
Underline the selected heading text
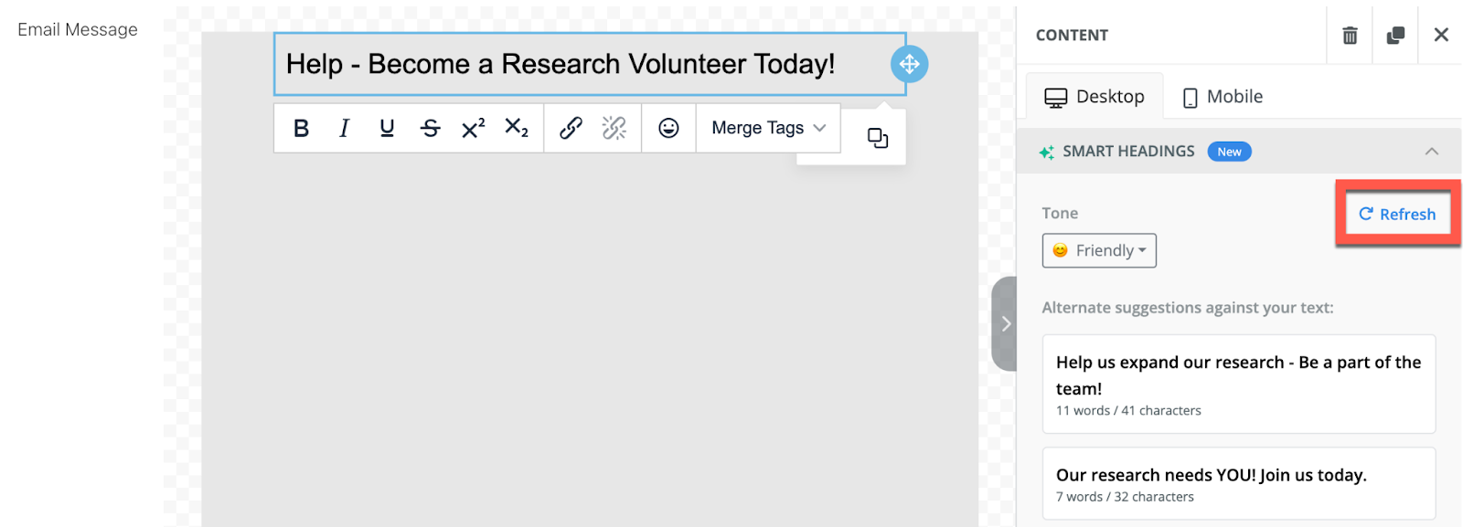387,129
